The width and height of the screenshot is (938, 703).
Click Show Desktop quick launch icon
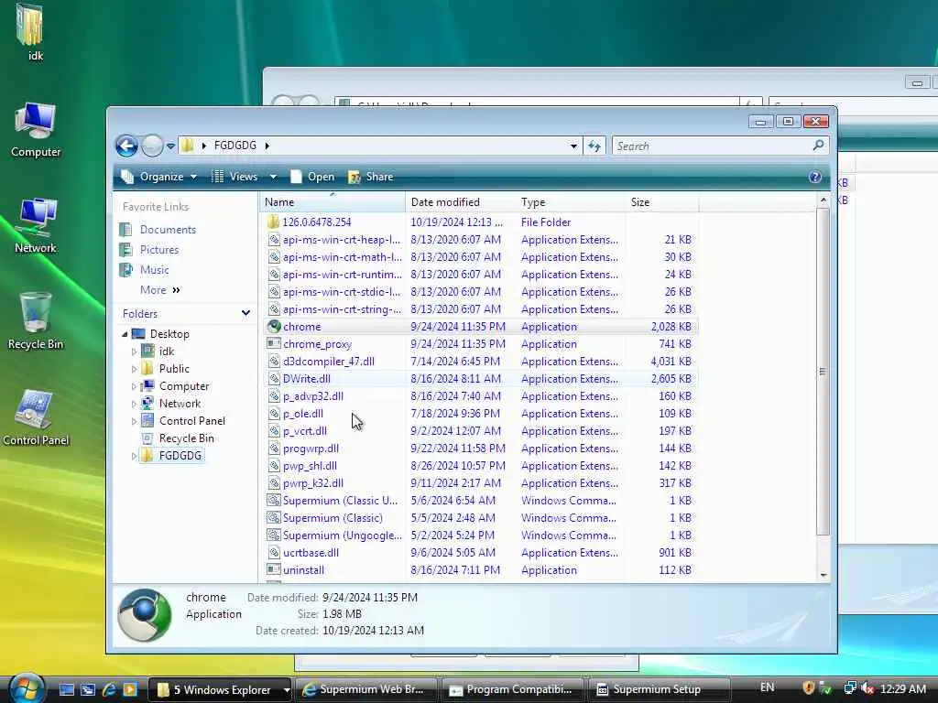click(x=66, y=690)
